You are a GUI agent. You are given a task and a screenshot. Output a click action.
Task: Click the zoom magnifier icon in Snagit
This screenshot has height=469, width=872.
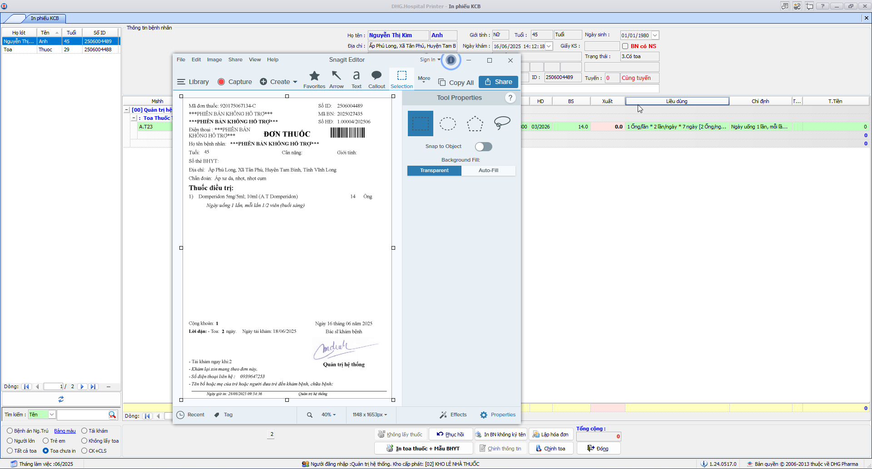pyautogui.click(x=310, y=415)
